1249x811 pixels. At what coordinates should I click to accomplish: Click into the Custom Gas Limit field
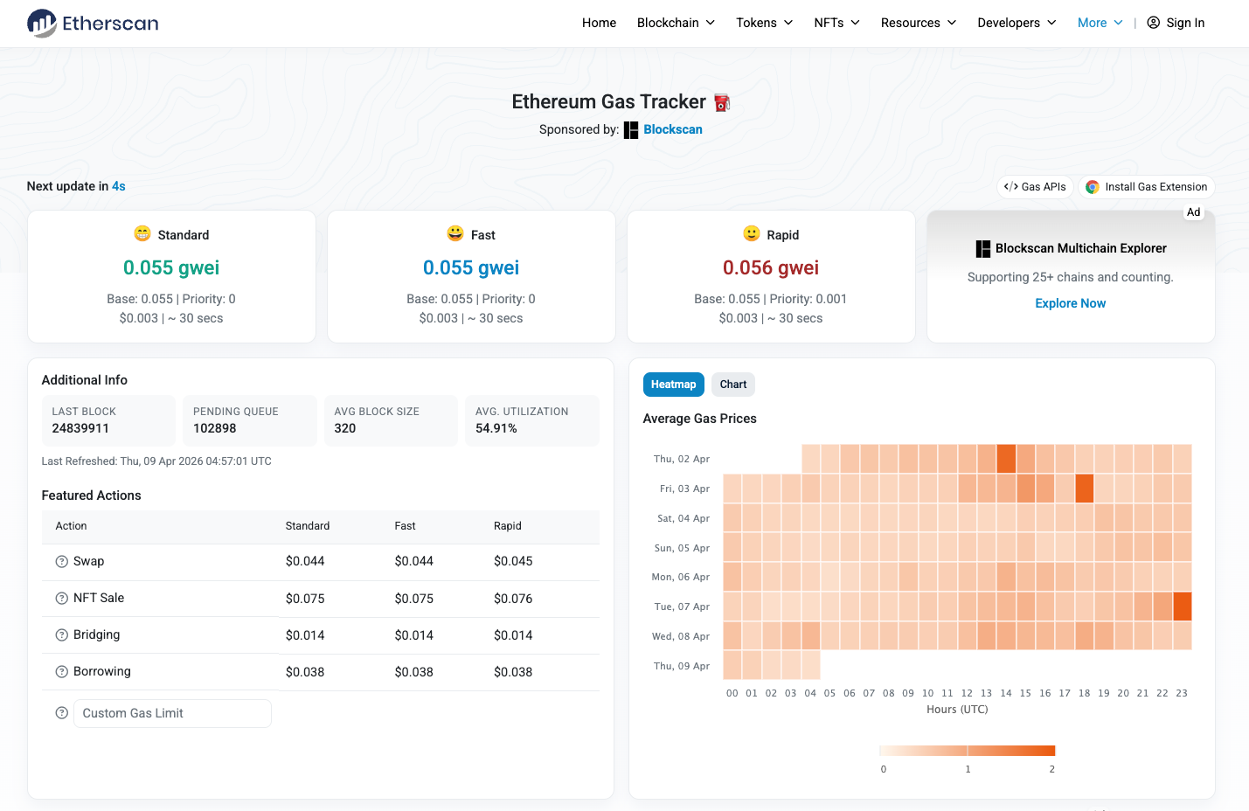point(172,713)
